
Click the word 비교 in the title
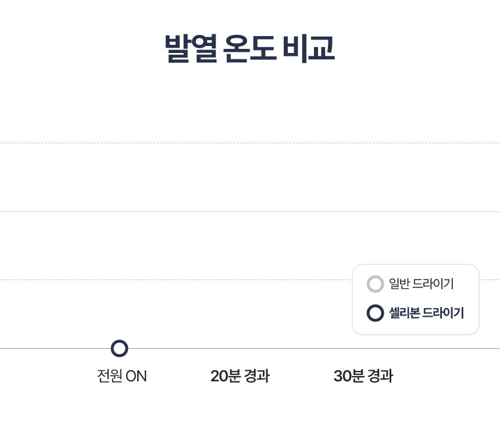tap(309, 48)
